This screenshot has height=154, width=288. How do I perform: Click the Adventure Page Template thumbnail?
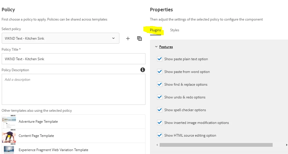click(x=9, y=122)
